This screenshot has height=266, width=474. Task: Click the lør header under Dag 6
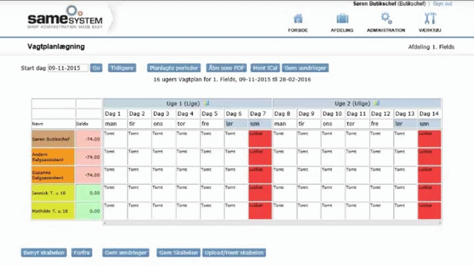(x=236, y=124)
